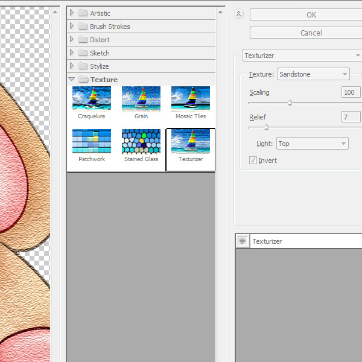Expand the Stylize filter folder
This screenshot has width=362, height=362.
point(72,66)
